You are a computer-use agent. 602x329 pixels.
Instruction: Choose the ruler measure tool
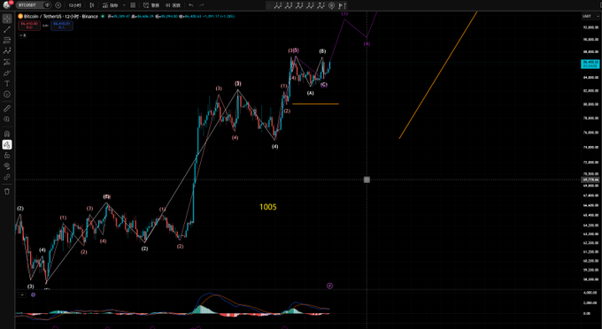[7, 109]
